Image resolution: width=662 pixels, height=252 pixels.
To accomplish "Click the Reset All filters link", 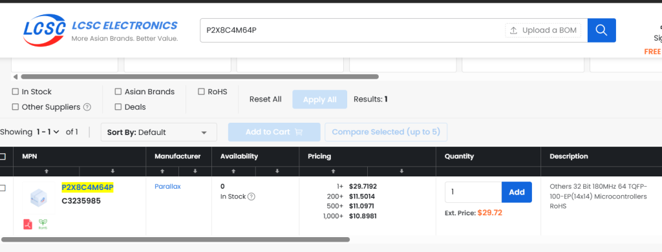I will (x=266, y=100).
